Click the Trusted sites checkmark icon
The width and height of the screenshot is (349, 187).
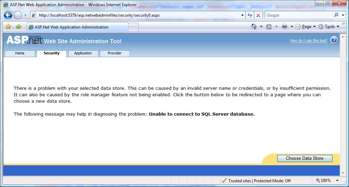coord(224,181)
